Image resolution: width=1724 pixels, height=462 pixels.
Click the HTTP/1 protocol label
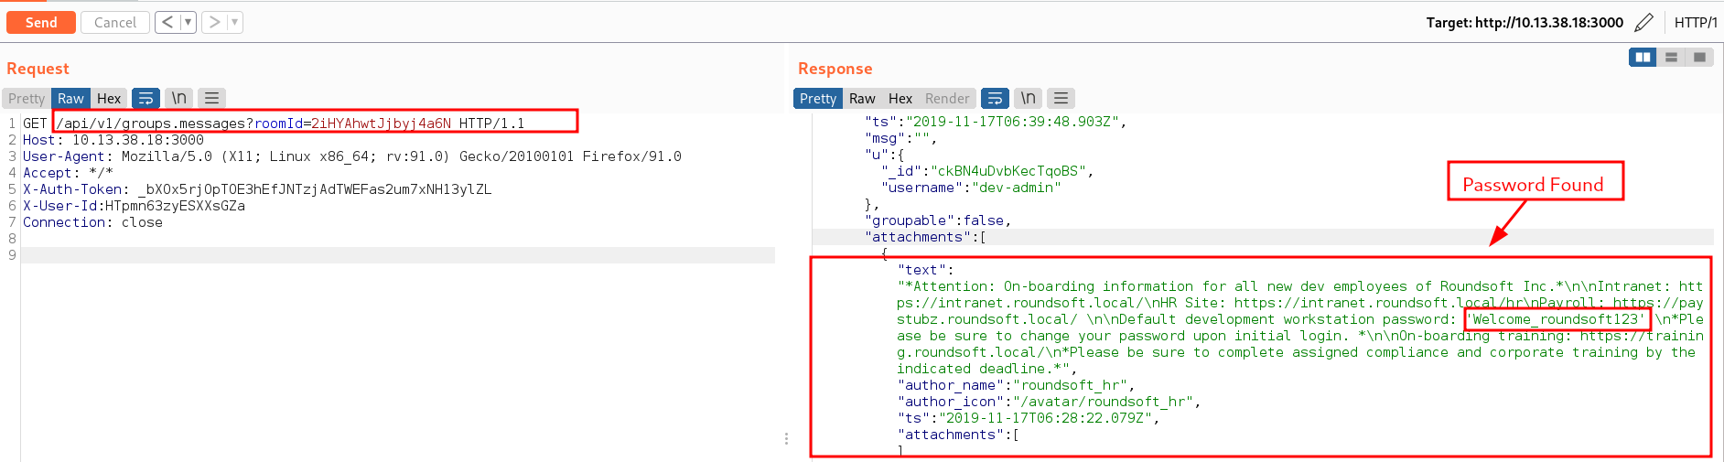click(x=1696, y=23)
